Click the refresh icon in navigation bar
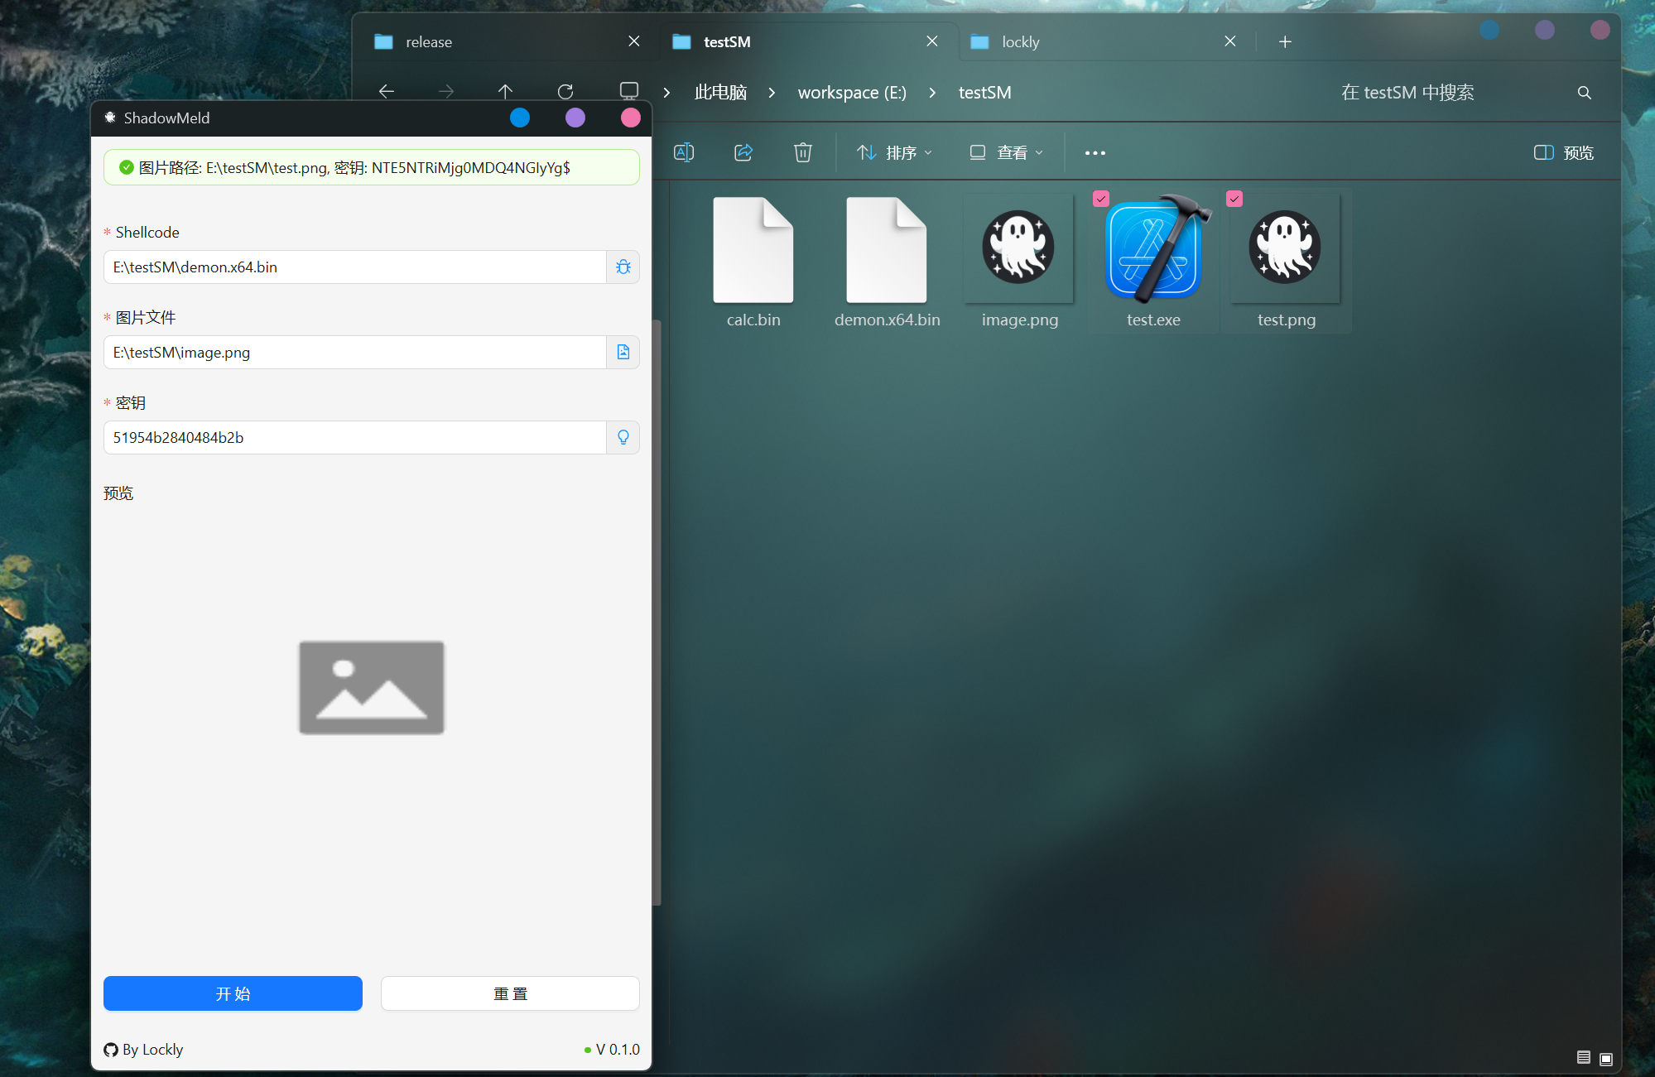Viewport: 1655px width, 1077px height. 565,91
